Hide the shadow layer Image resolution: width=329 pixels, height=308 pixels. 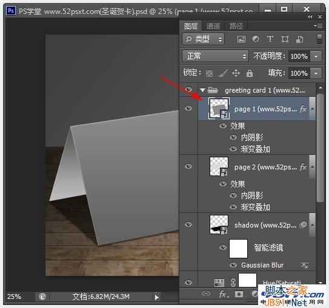point(188,224)
